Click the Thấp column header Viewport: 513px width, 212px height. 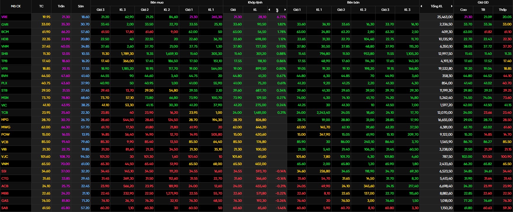502,10
